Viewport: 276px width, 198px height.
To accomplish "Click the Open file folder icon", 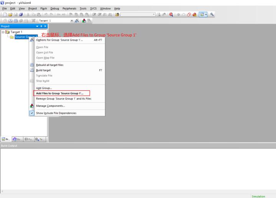I will pos(10,15).
